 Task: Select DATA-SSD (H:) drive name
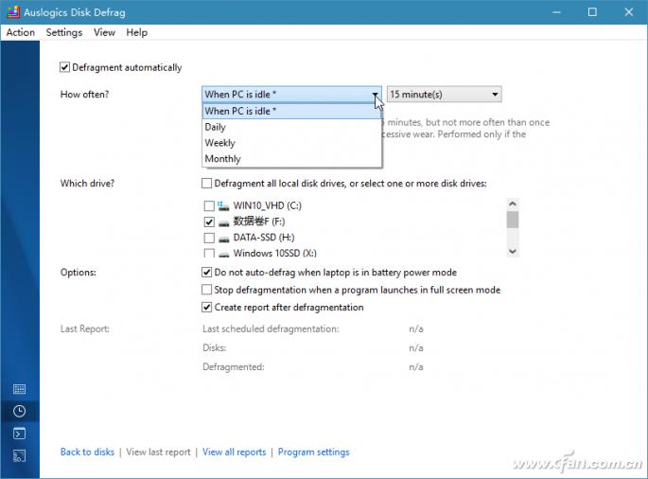click(x=264, y=238)
